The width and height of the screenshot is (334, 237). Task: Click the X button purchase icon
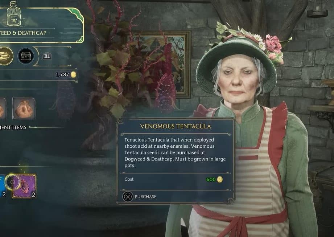128,196
